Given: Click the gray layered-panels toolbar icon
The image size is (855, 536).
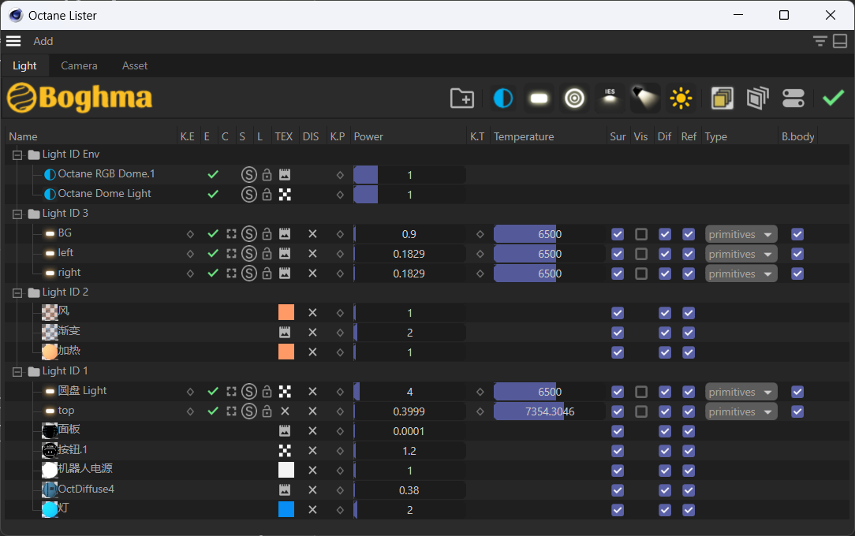Looking at the screenshot, I should [x=757, y=99].
